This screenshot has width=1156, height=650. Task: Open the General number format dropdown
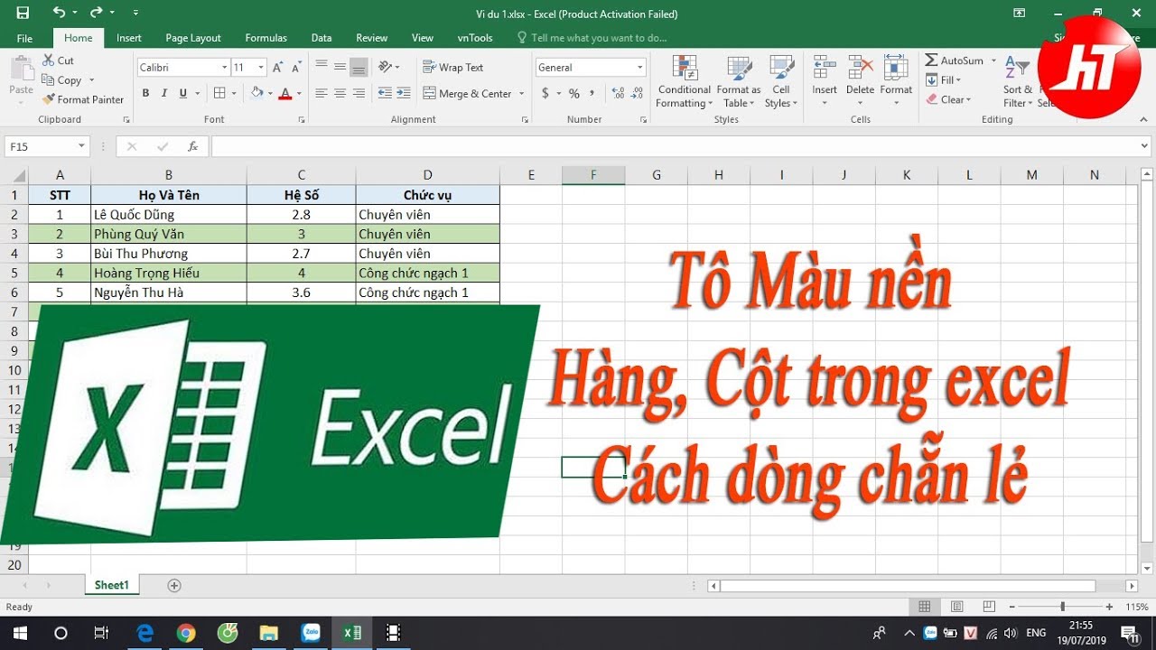tap(640, 68)
